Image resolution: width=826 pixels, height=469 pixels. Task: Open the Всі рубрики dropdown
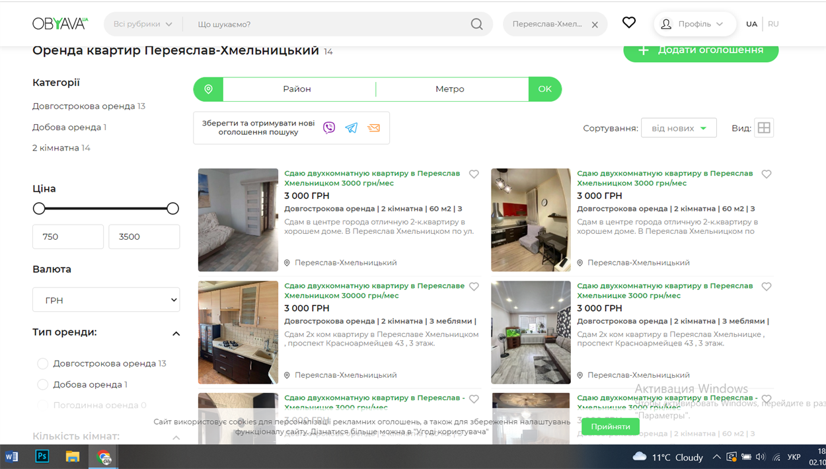point(143,24)
